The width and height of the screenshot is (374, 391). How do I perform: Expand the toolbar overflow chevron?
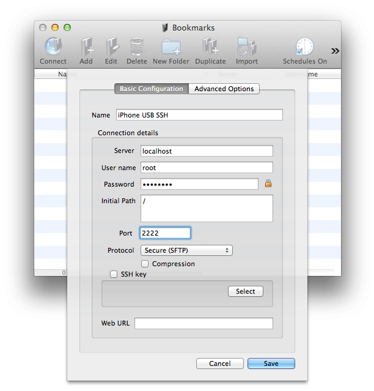[x=335, y=51]
